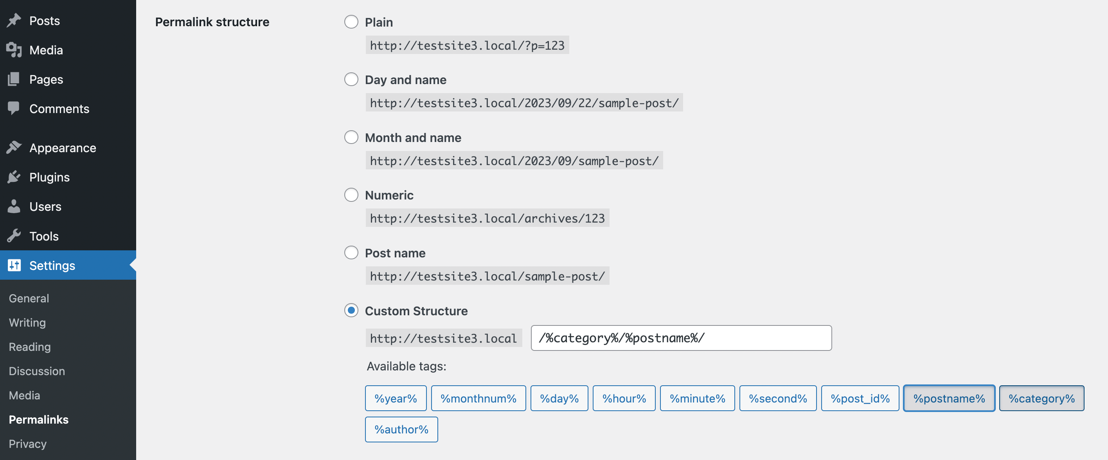Switch to the Writing settings page

pyautogui.click(x=27, y=322)
